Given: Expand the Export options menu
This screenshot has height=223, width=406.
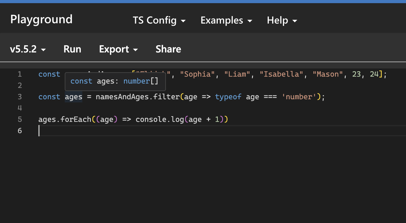Looking at the screenshot, I should tap(114, 49).
